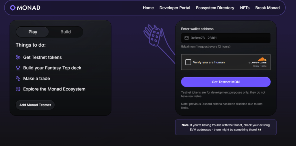Click the Monad logo icon
Screen dimensions: 296x146
click(13, 8)
